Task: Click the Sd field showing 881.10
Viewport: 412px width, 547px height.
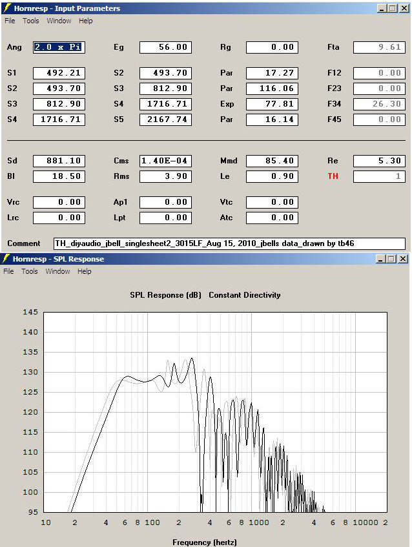Action: tap(59, 161)
